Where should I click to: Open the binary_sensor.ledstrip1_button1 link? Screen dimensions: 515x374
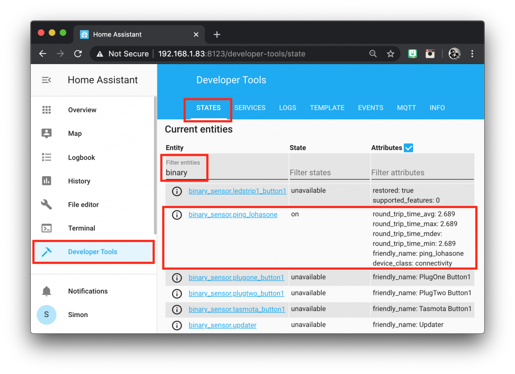click(x=237, y=191)
